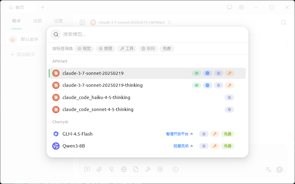Screen dimensions: 295x184
Task: Open settings gear in title bar
Action: (242, 7)
